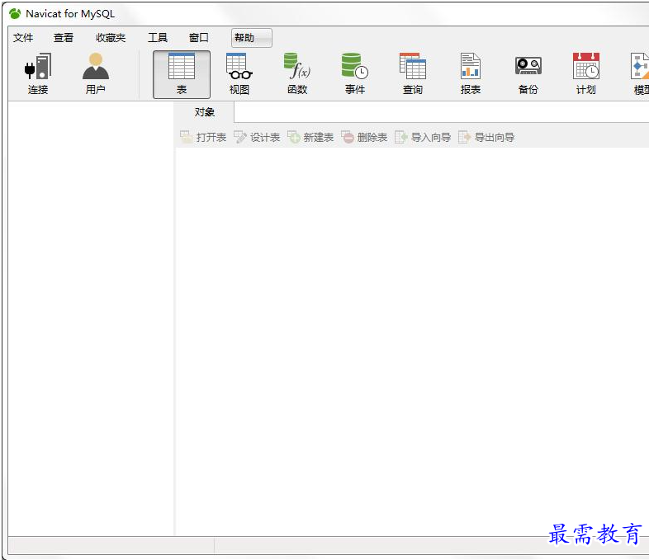Open the 文件 (File) menu
The image size is (649, 560).
(x=23, y=38)
